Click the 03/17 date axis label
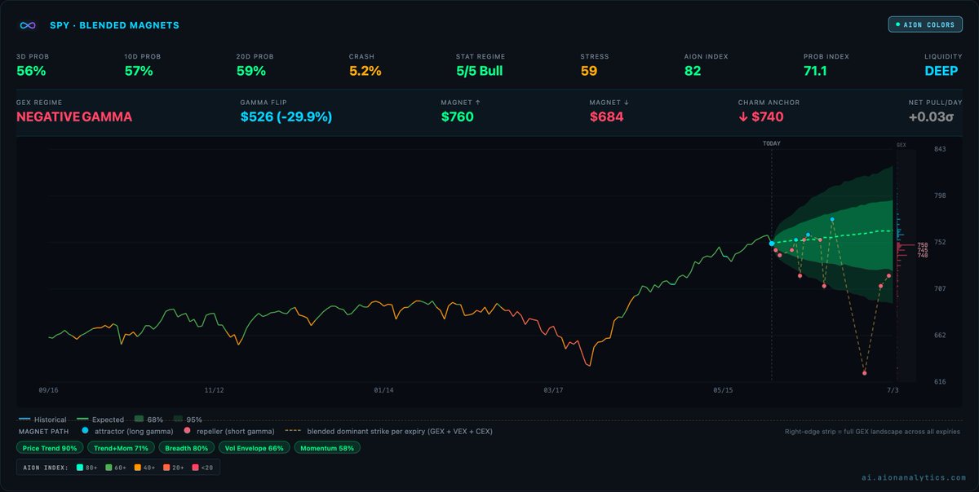The width and height of the screenshot is (979, 492). [x=553, y=390]
